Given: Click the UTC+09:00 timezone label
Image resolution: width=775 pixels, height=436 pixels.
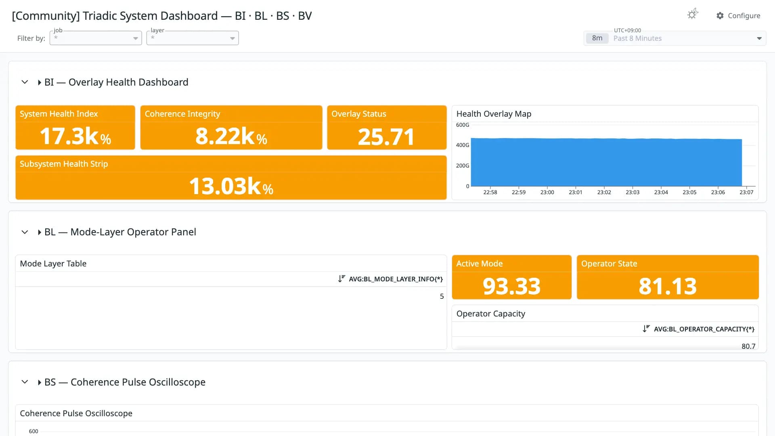Looking at the screenshot, I should (x=627, y=30).
